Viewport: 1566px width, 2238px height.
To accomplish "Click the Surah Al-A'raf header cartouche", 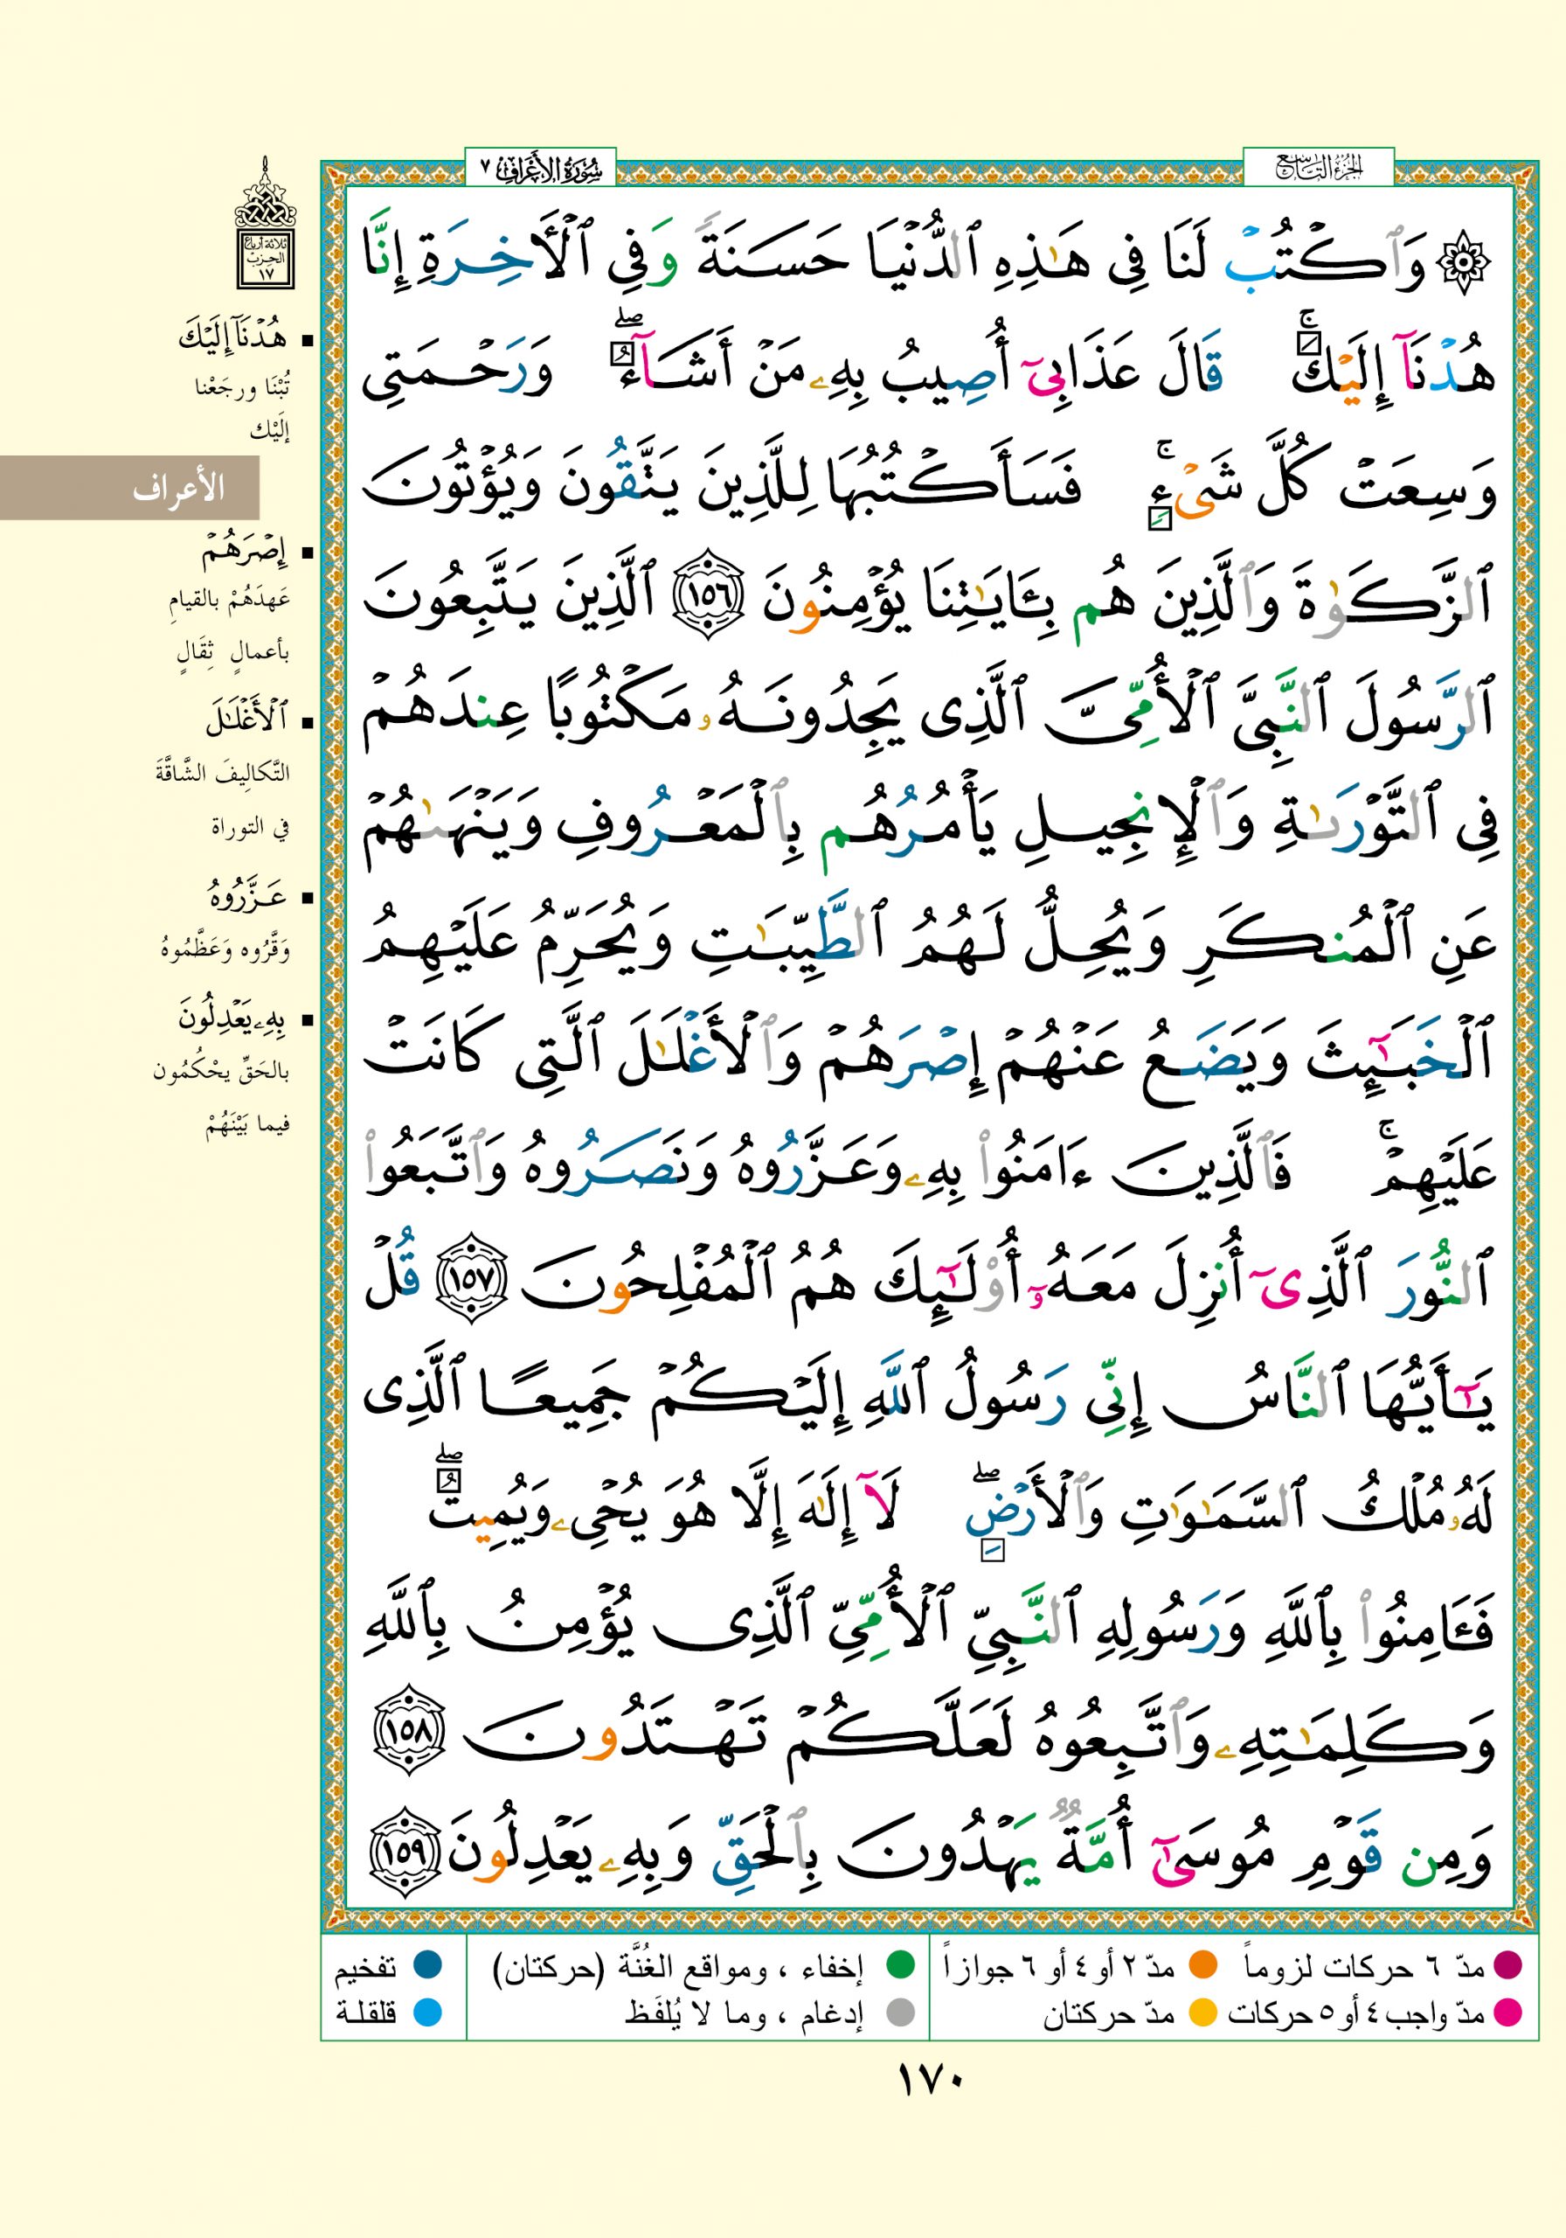I will [542, 170].
